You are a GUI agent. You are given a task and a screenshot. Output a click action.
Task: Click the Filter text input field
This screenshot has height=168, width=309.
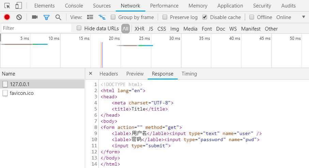pos(36,28)
